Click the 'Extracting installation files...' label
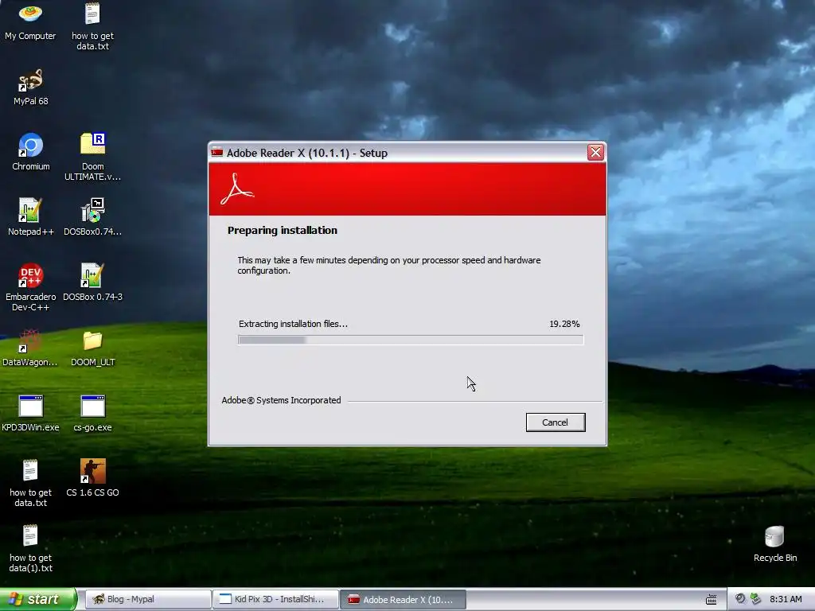The height and width of the screenshot is (611, 815). [x=293, y=324]
